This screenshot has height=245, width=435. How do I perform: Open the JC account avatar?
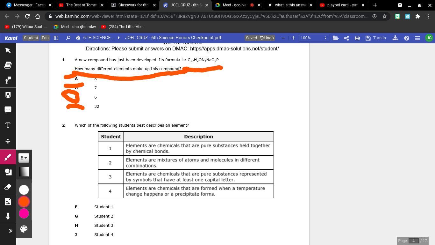(429, 38)
